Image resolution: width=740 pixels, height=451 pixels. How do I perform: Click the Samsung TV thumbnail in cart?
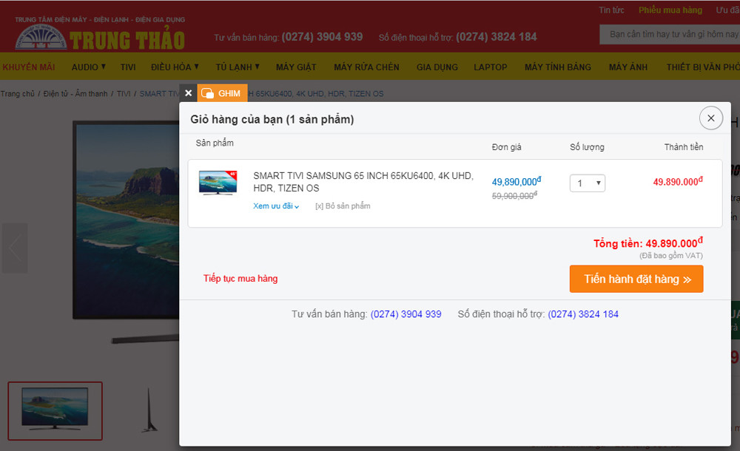(218, 183)
